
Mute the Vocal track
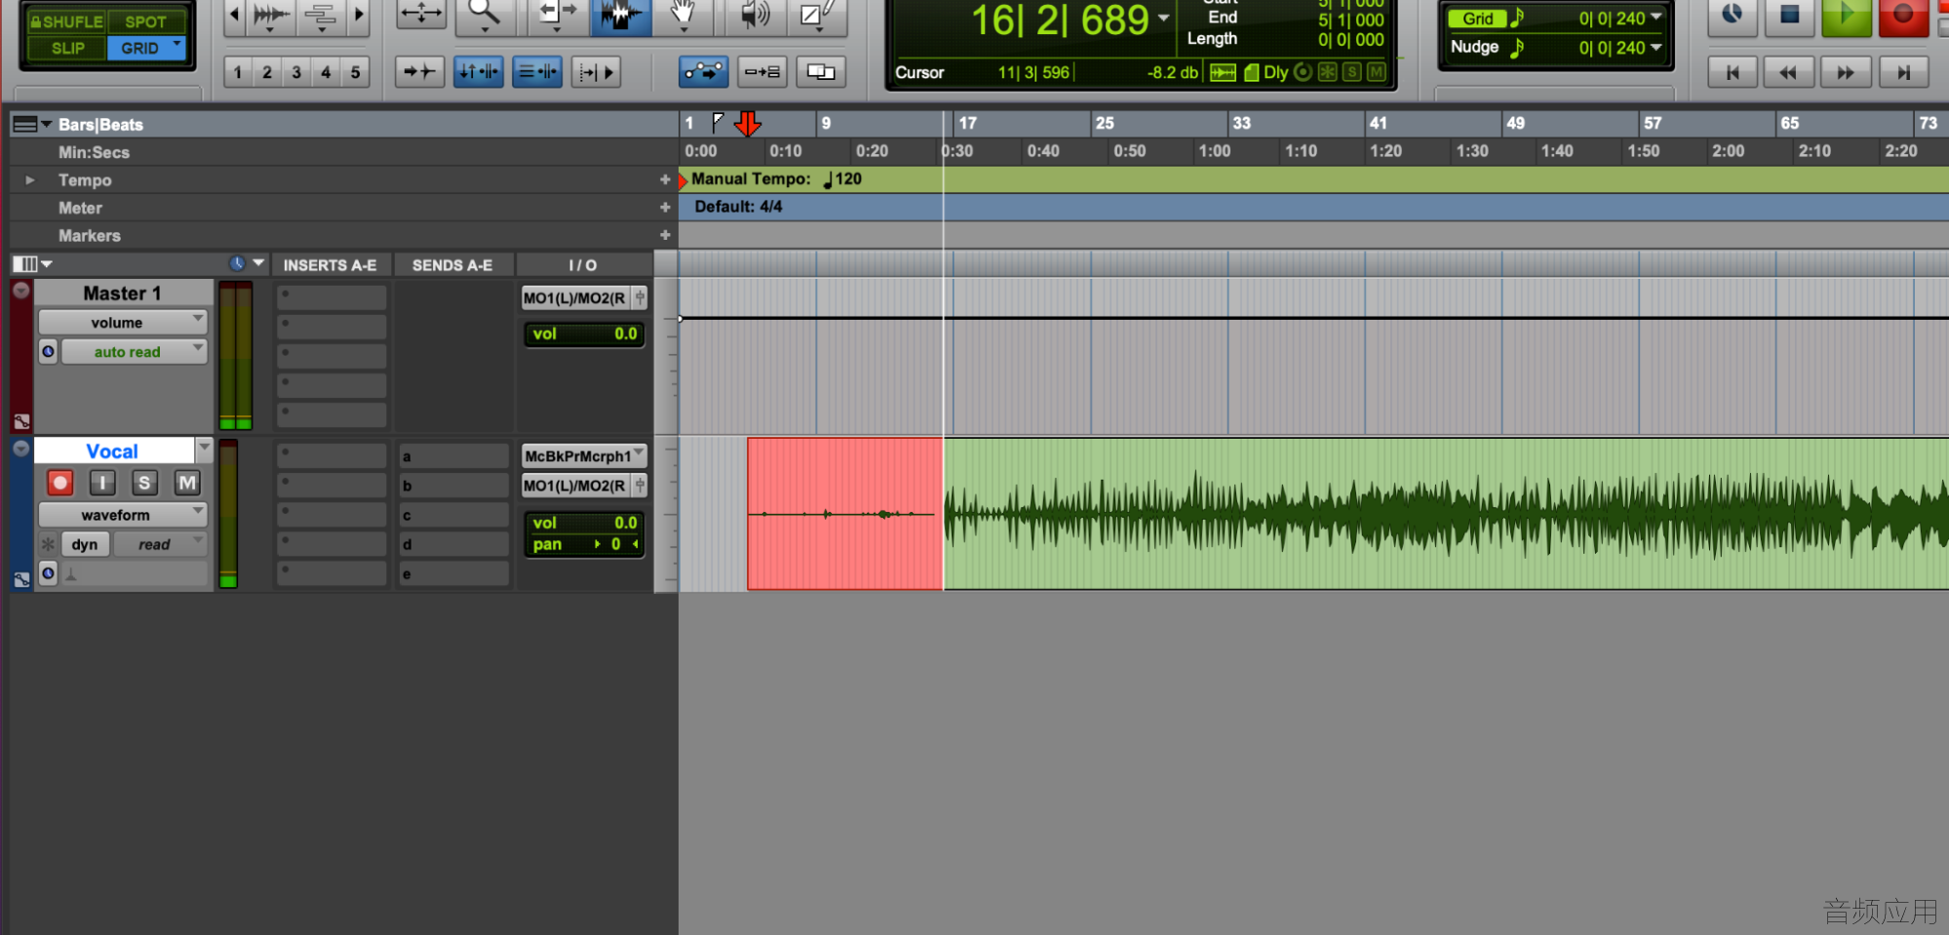tap(187, 483)
